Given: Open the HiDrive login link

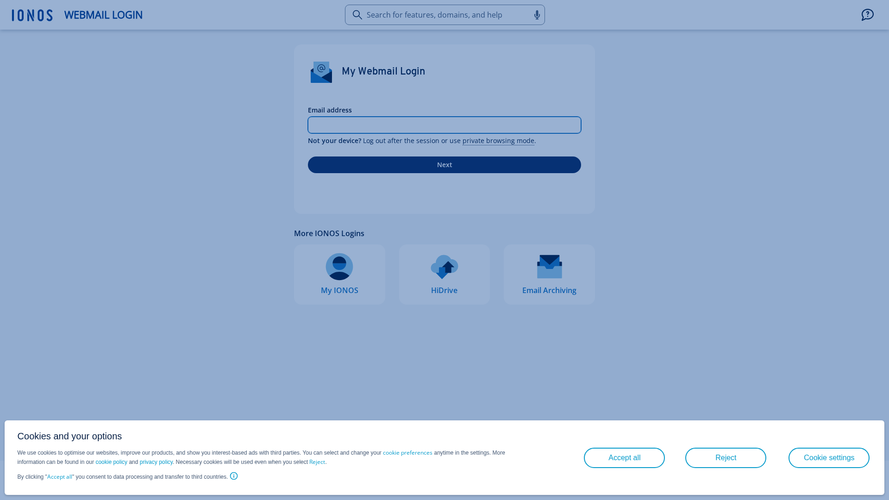Looking at the screenshot, I should pyautogui.click(x=444, y=275).
